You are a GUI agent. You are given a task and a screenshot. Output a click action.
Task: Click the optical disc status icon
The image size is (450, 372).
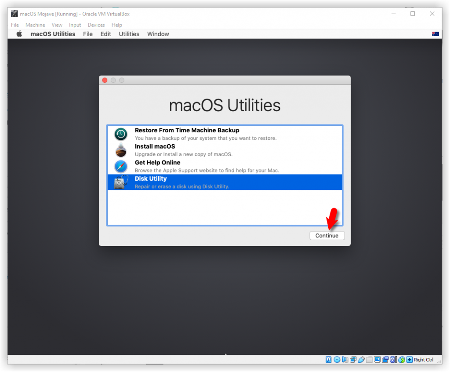point(337,360)
